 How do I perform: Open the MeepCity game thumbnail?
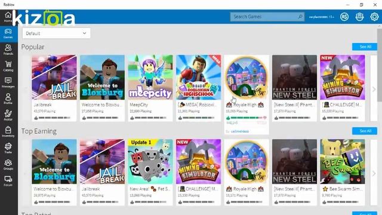click(150, 77)
